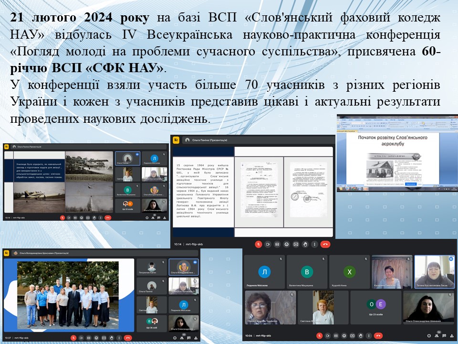Open chat in the 10:37 meeting window
Image resolution: width=458 pixels, height=344 pixels.
[189, 338]
